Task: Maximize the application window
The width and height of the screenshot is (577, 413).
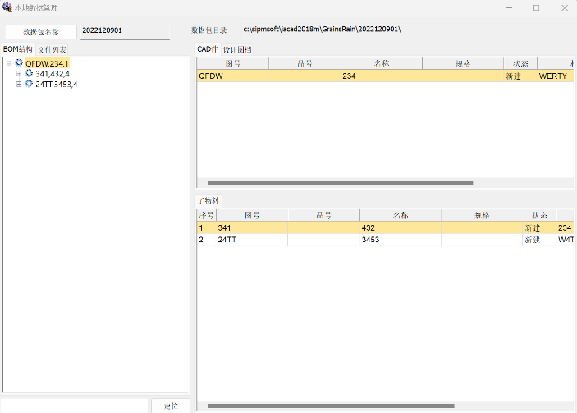Action: pyautogui.click(x=536, y=7)
